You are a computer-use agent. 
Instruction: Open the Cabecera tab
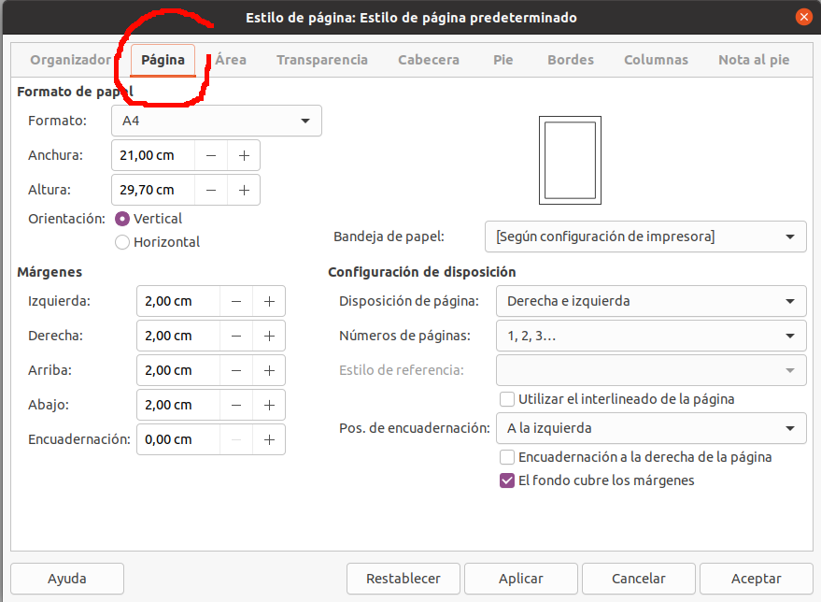coord(428,60)
